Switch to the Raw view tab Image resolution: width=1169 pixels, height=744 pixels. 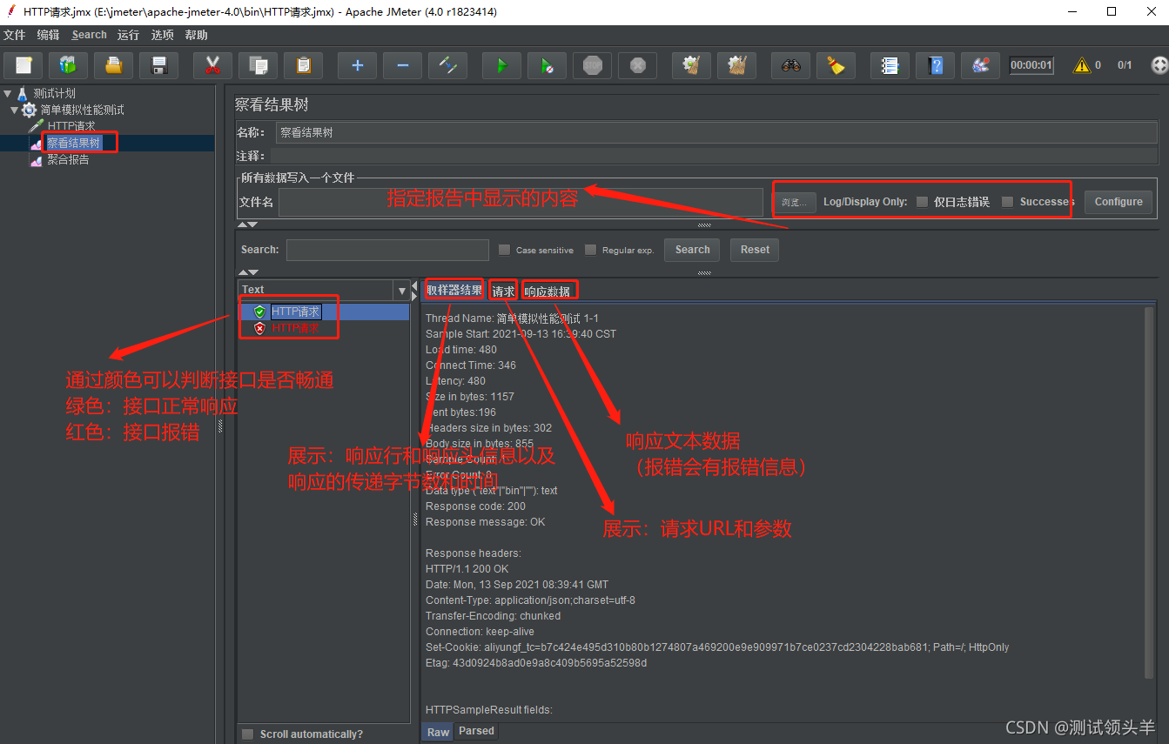click(438, 732)
